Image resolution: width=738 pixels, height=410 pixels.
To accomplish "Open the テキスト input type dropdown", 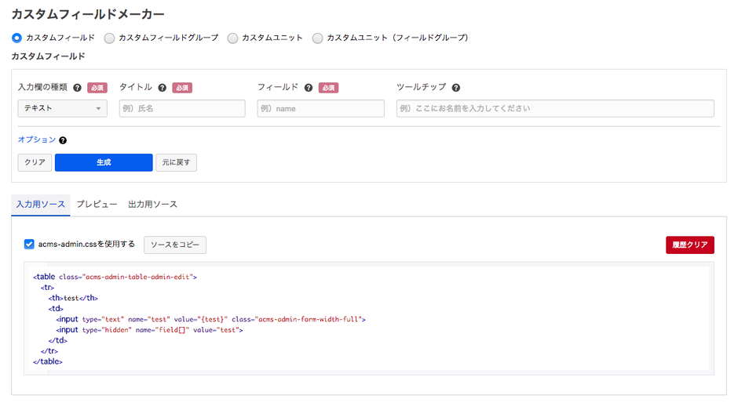I will click(x=62, y=108).
